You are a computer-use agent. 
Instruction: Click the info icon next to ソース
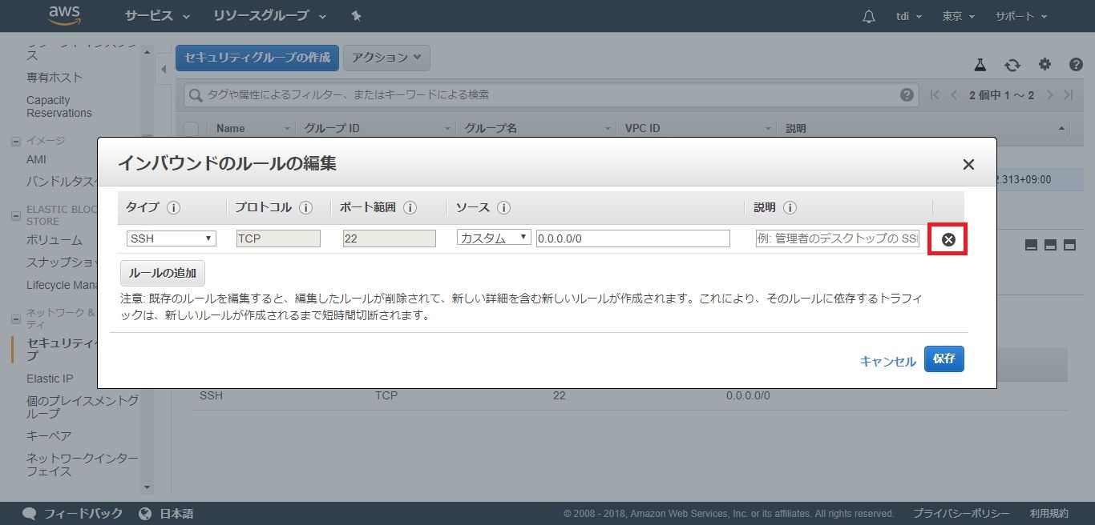(x=503, y=207)
